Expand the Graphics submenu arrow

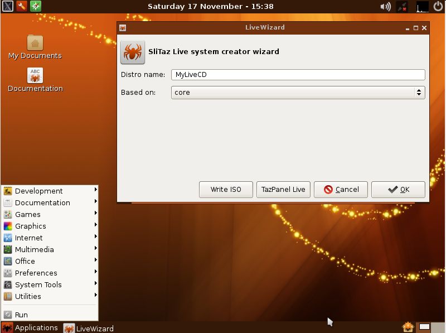tap(96, 225)
